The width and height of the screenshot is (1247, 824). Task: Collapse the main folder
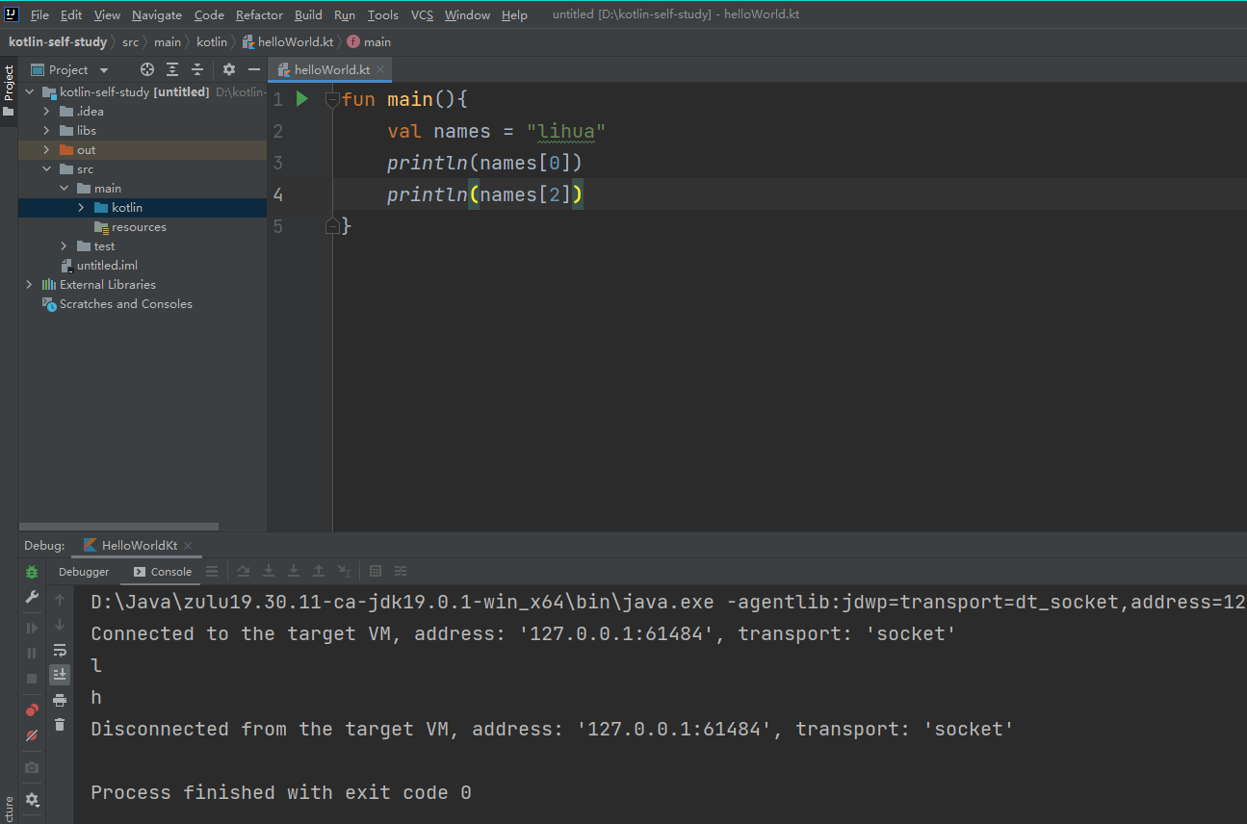coord(64,189)
